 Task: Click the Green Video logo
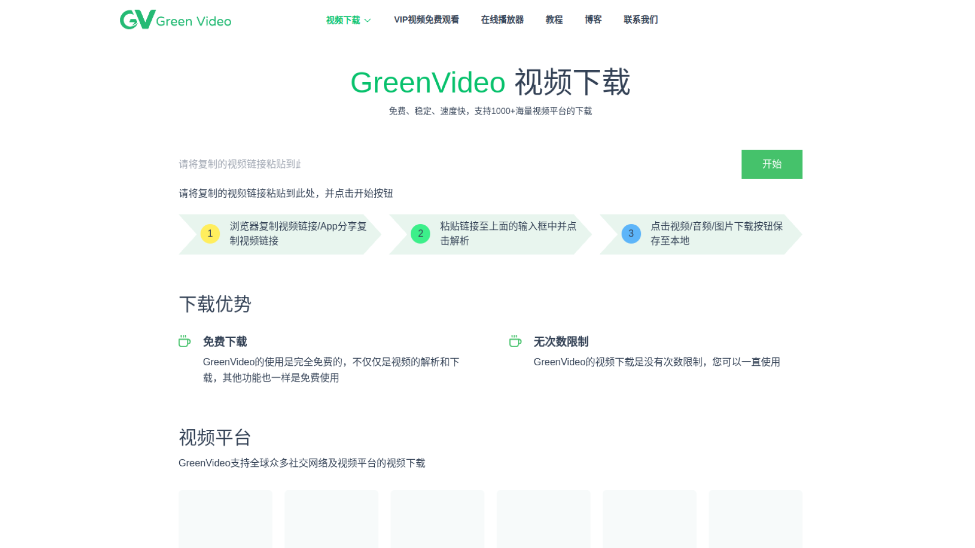(x=175, y=20)
